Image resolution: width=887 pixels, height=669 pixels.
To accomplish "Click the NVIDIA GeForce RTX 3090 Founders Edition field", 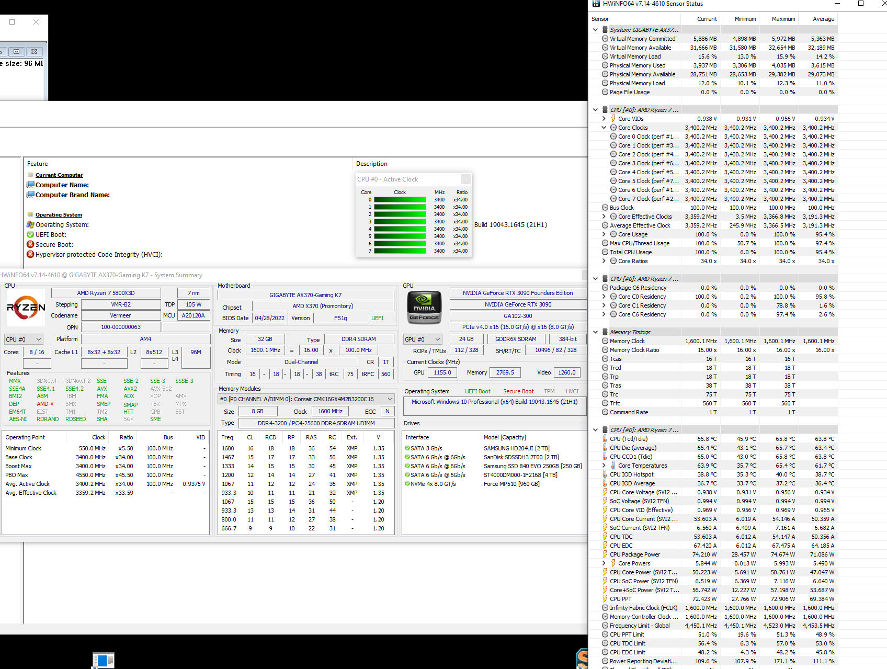I will (x=518, y=293).
